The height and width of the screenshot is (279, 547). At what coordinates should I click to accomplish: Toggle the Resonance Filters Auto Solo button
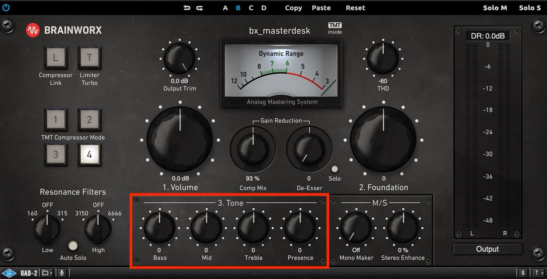pos(73,245)
